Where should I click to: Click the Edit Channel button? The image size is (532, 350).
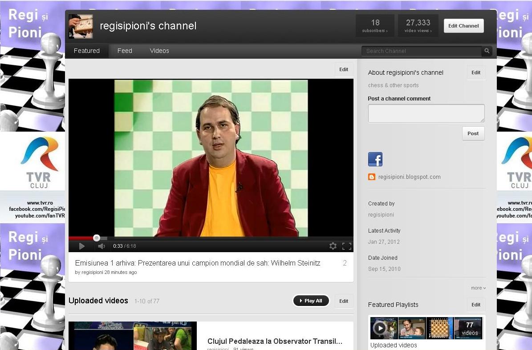point(463,26)
